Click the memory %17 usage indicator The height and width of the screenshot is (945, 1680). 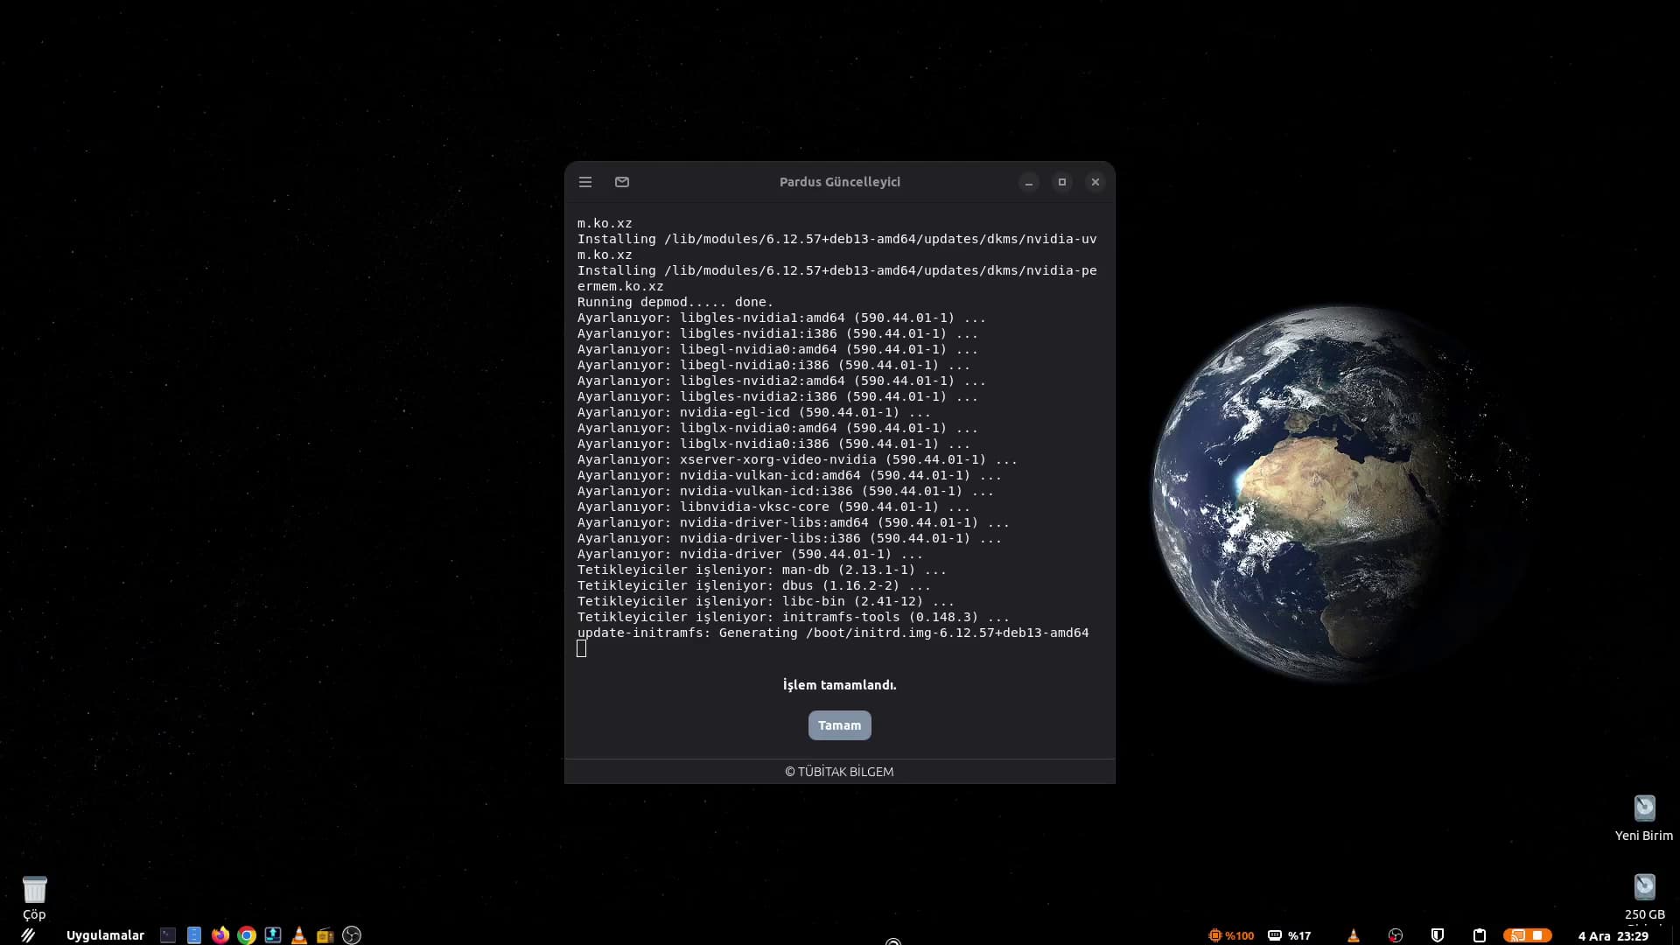coord(1290,935)
